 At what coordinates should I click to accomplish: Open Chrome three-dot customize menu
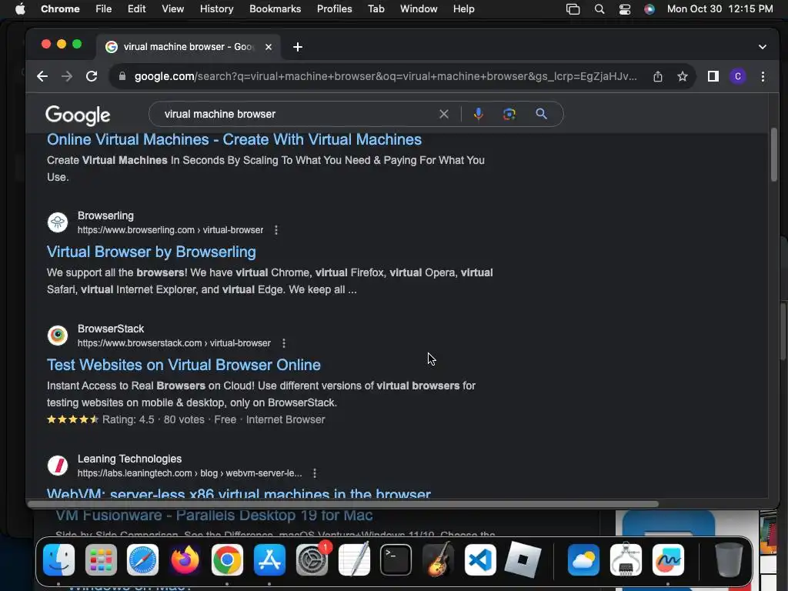[763, 76]
